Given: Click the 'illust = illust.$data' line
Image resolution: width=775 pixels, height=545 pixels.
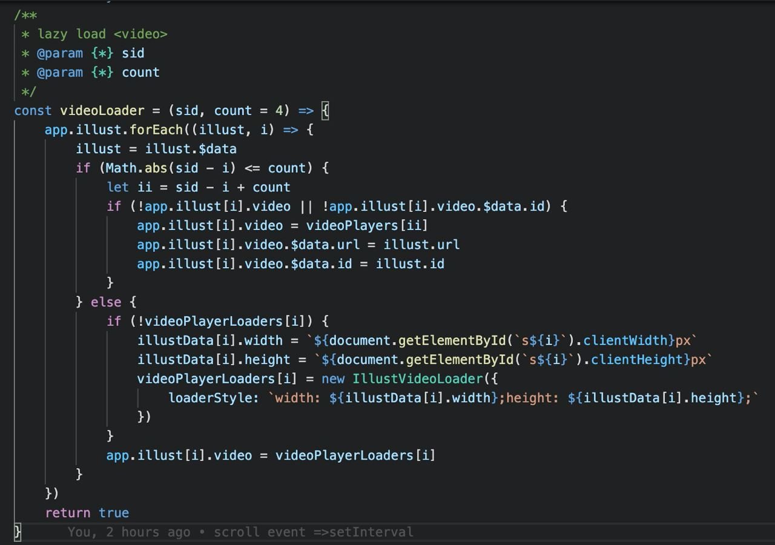Looking at the screenshot, I should (156, 149).
